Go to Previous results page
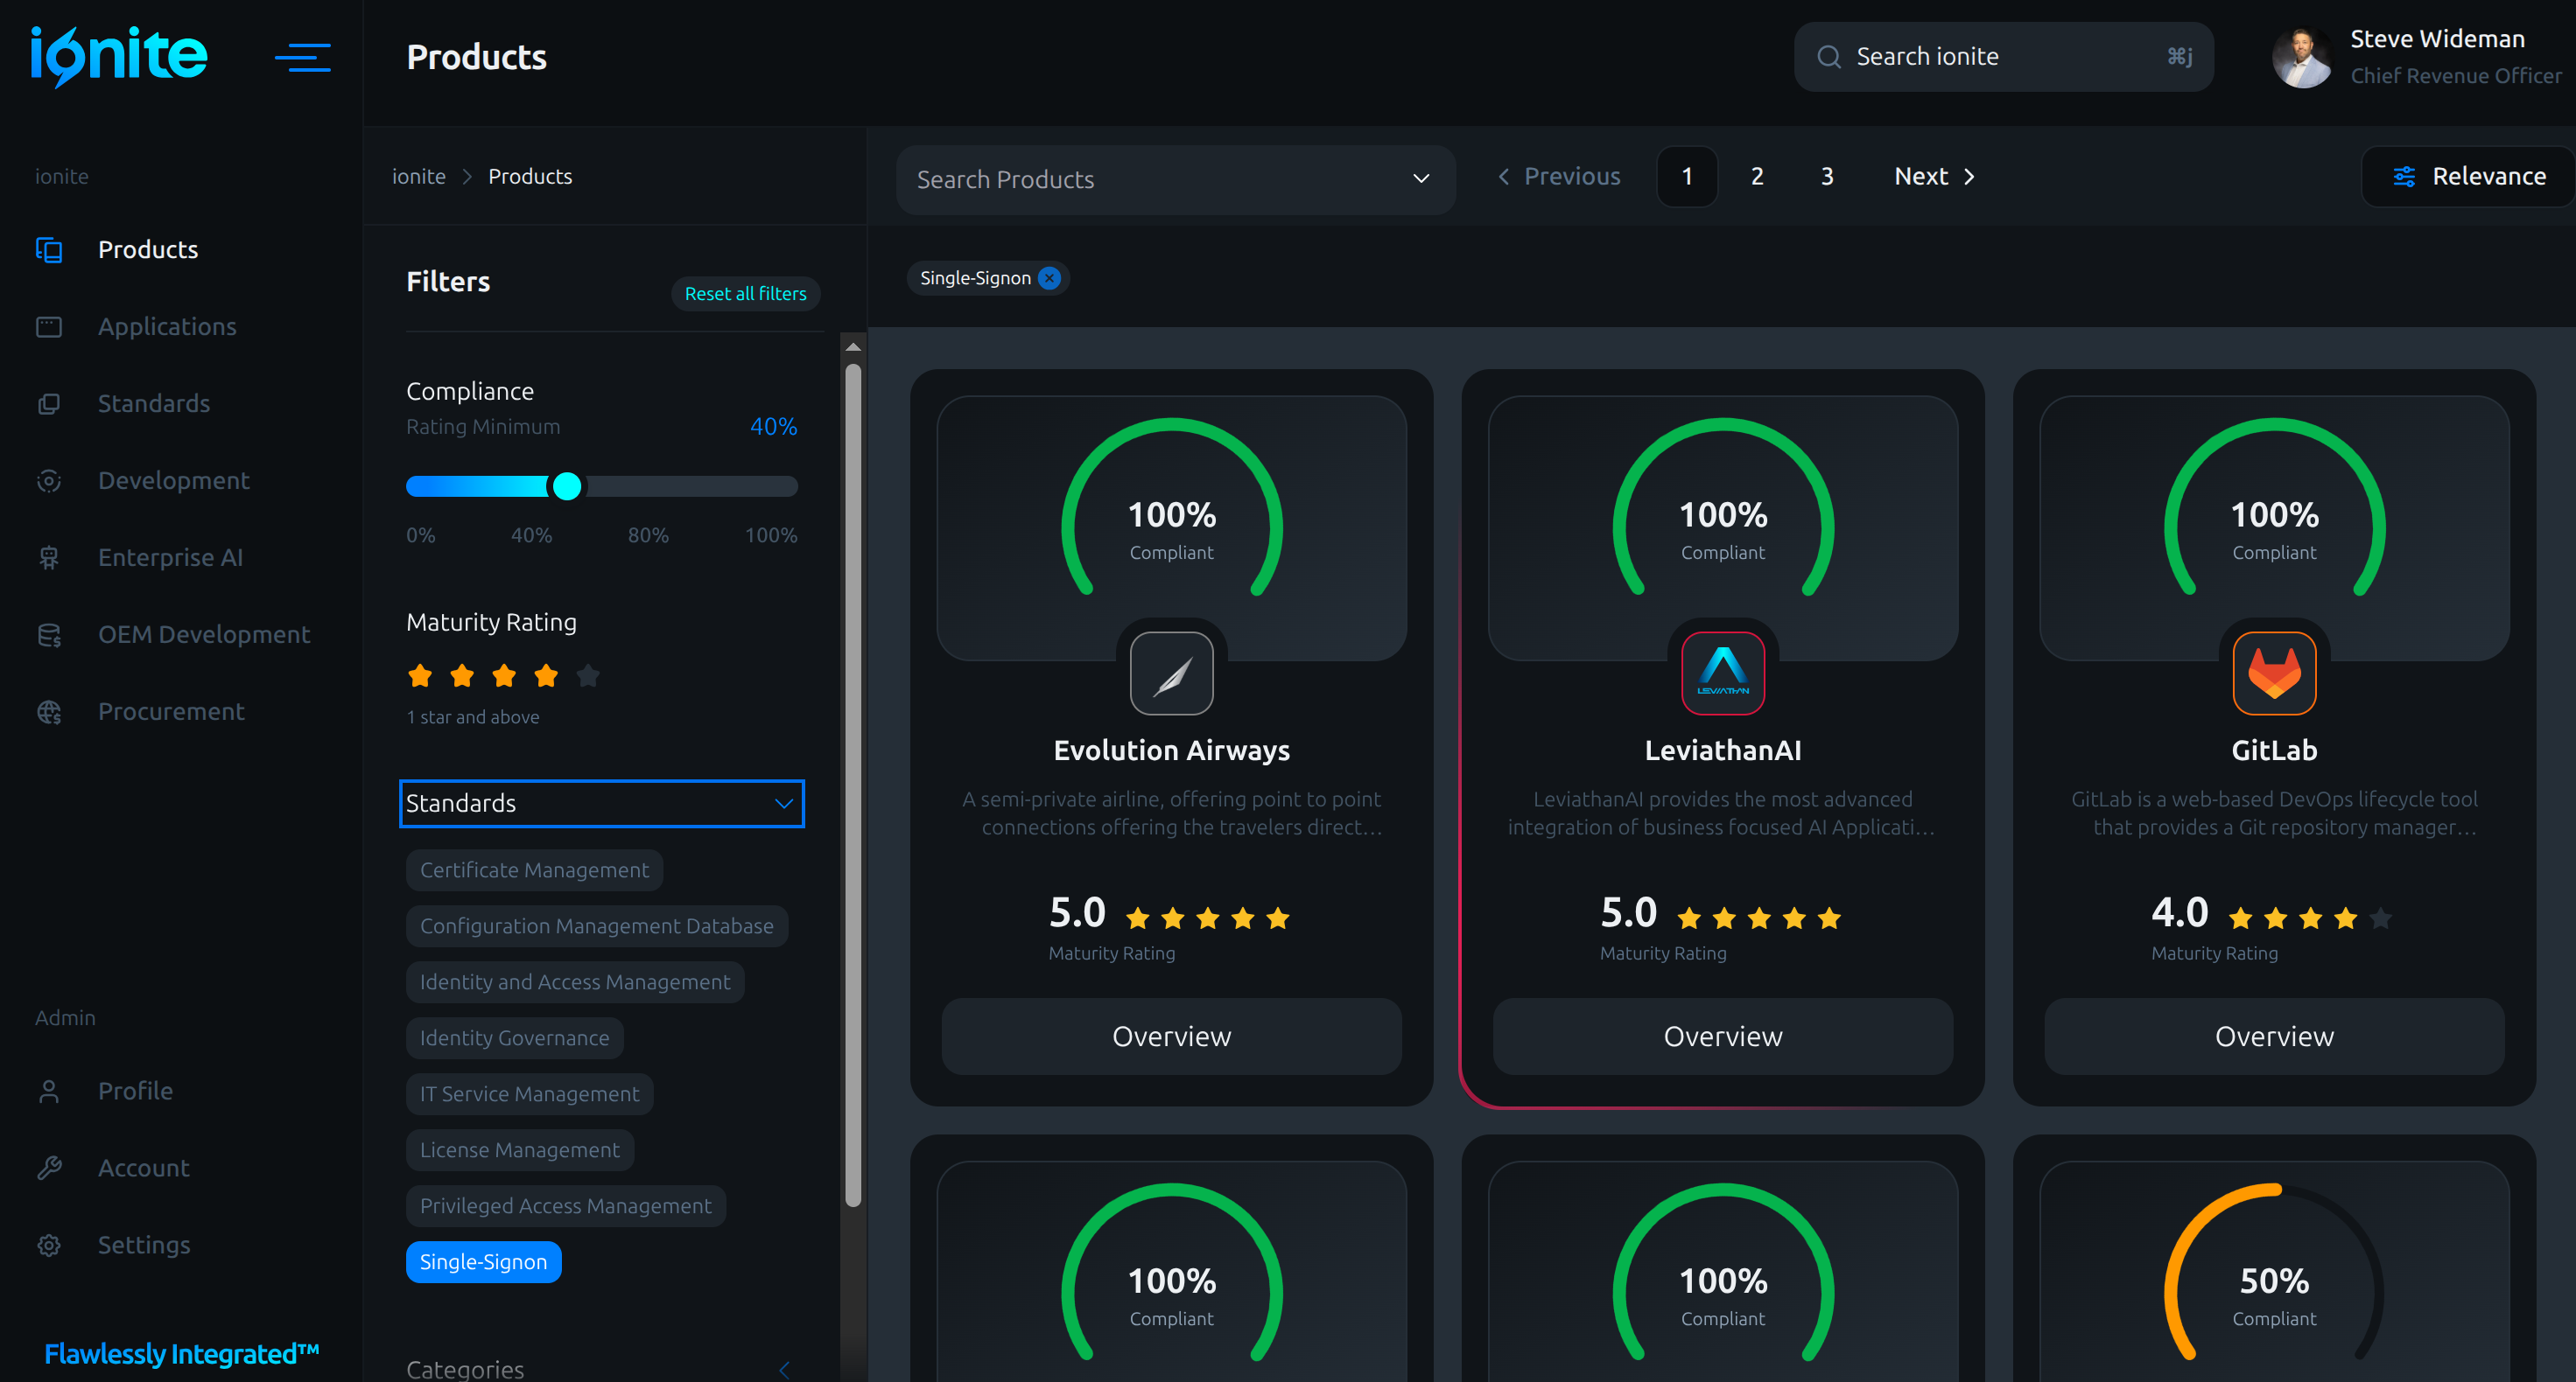 [1559, 177]
